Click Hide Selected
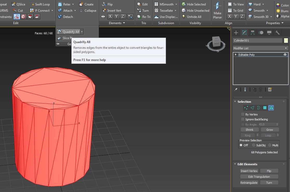 pos(194,4)
